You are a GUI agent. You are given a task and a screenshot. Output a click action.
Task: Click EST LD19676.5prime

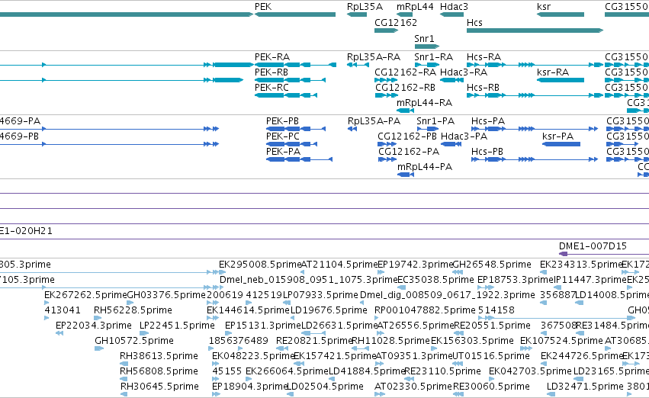294,318
